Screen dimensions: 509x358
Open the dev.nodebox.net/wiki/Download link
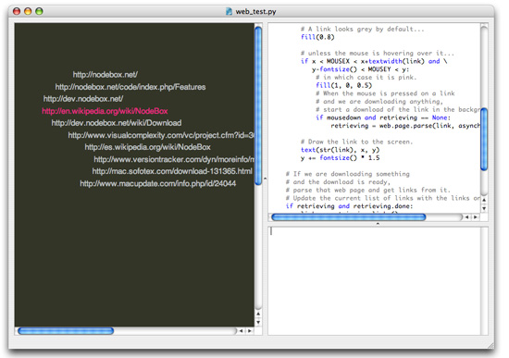pos(117,123)
